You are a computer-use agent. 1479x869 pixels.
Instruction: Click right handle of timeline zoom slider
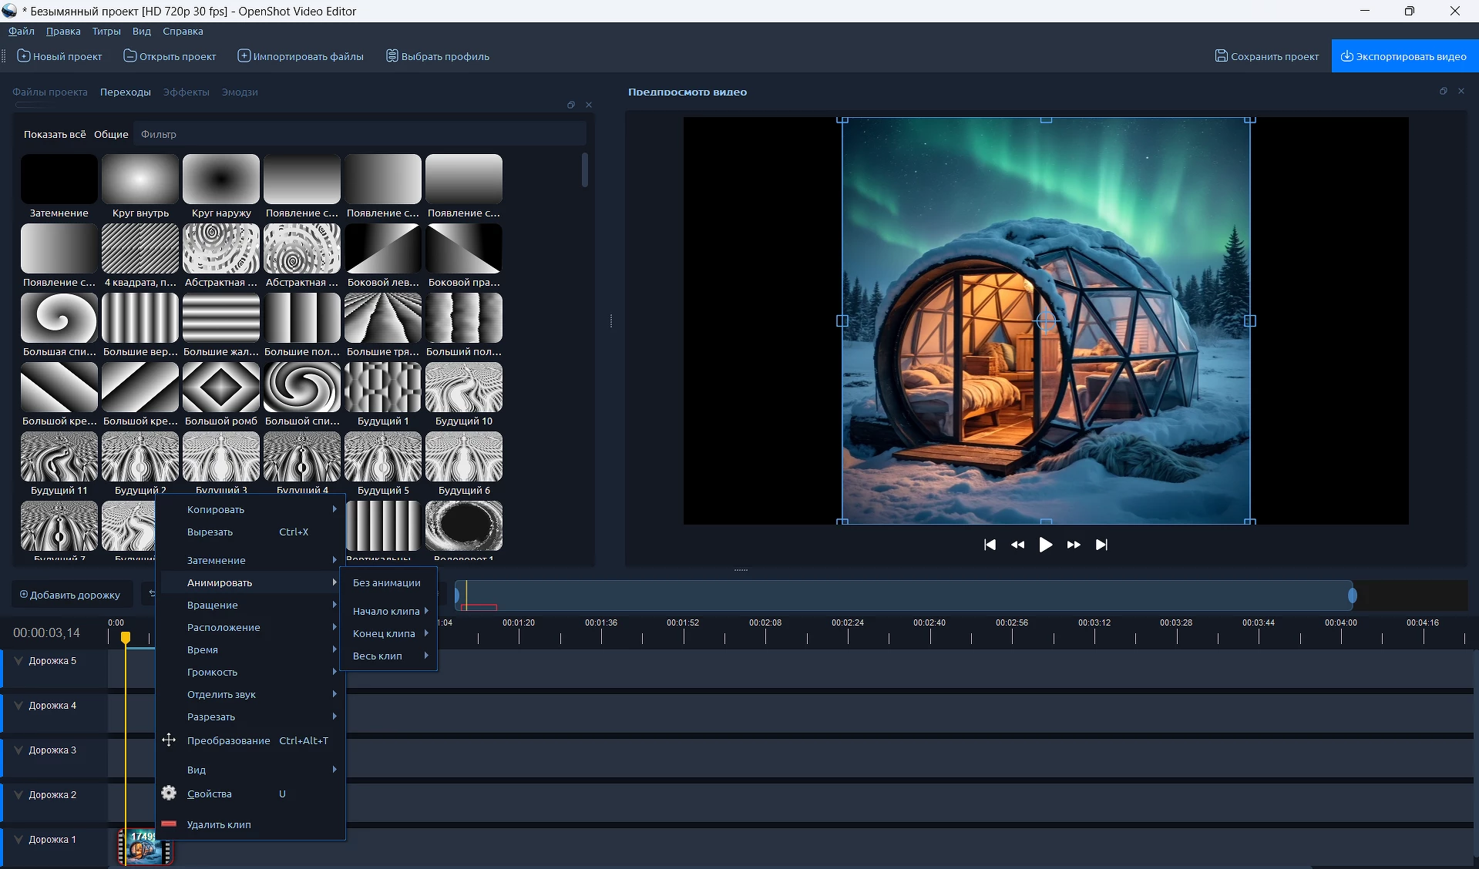pyautogui.click(x=1352, y=596)
